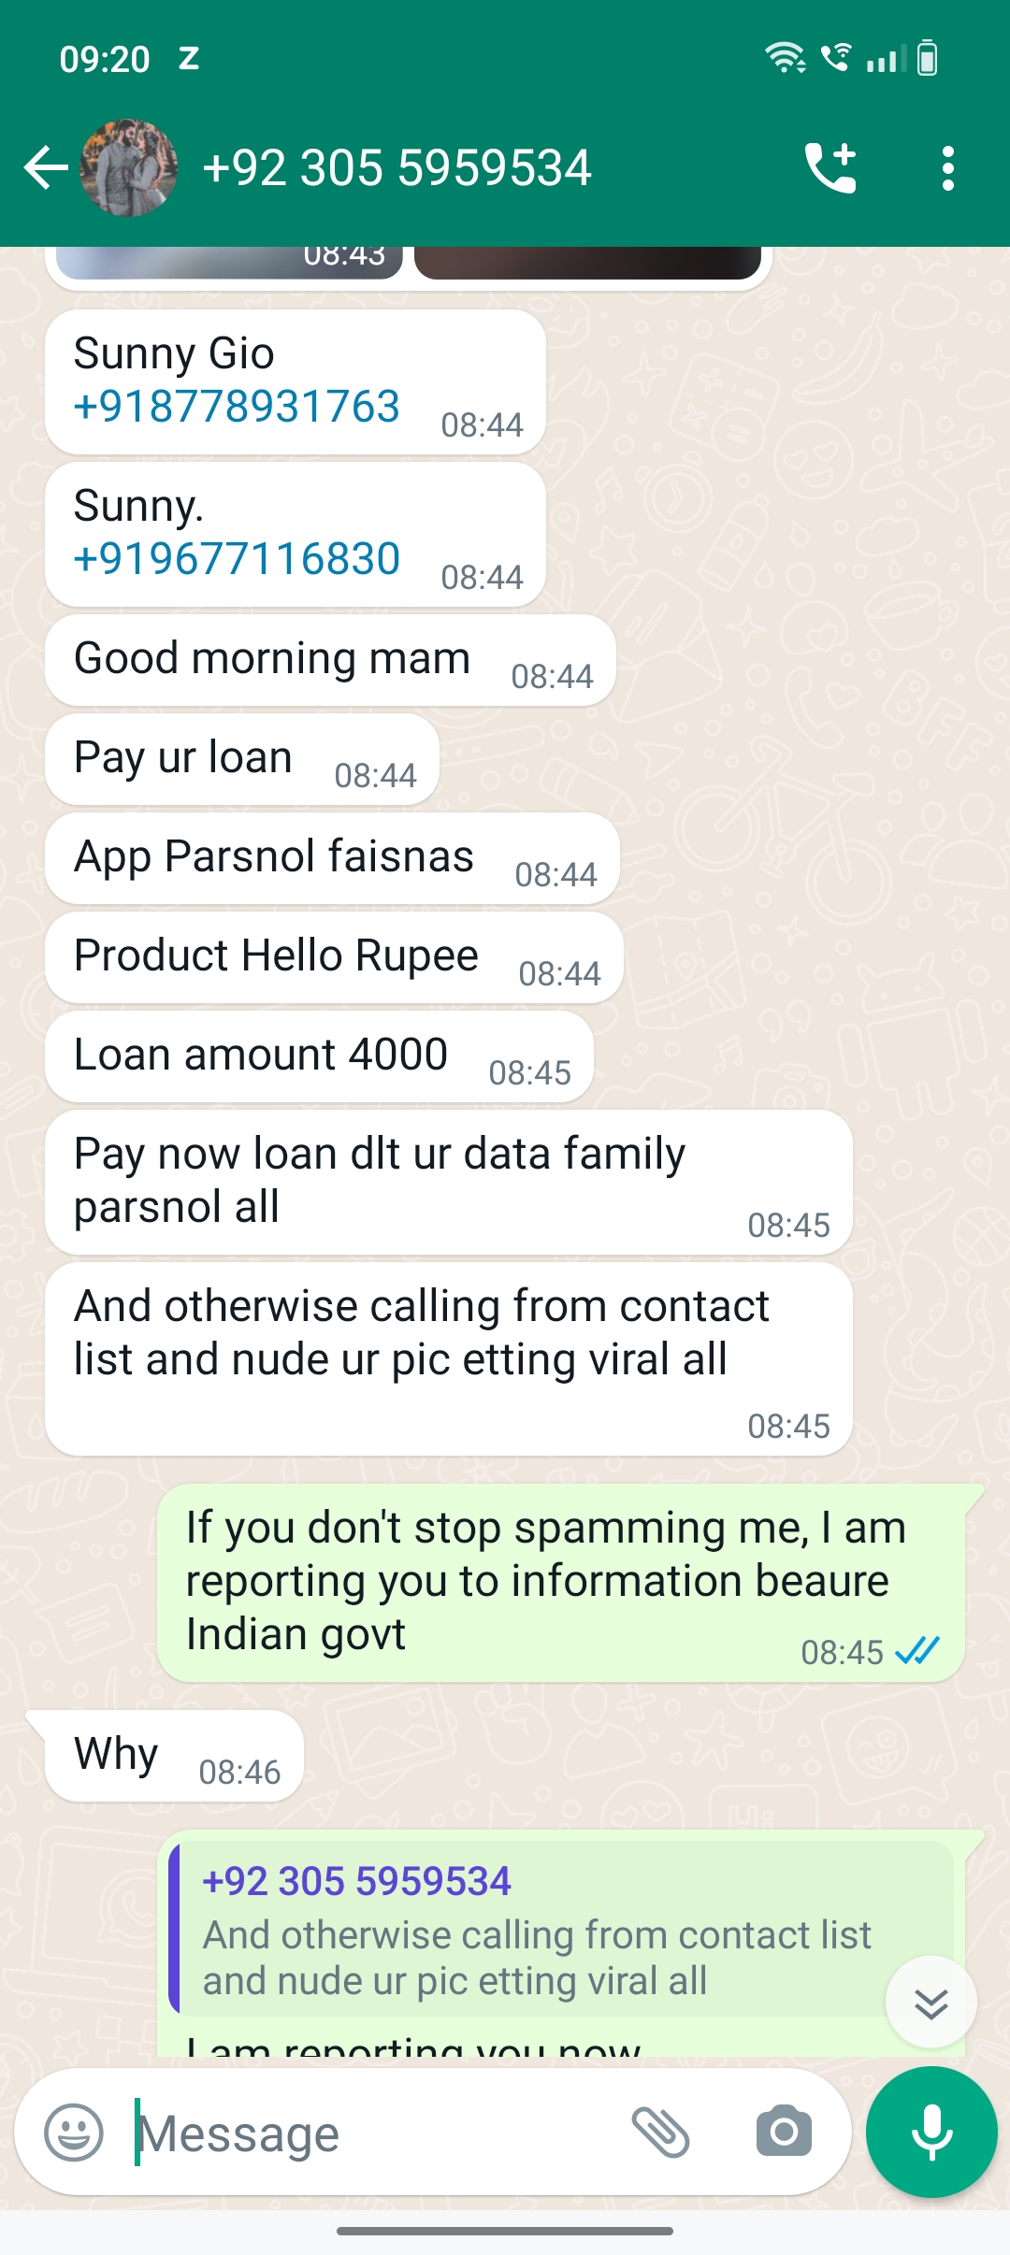Screen dimensions: 1010x2255
Task: Tap the phone number +919677116830 link
Action: [237, 559]
